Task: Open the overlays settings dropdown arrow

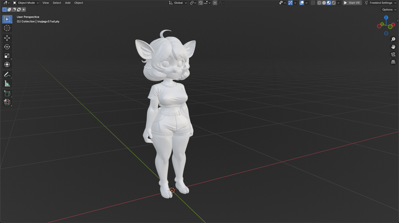Action: [x=306, y=3]
